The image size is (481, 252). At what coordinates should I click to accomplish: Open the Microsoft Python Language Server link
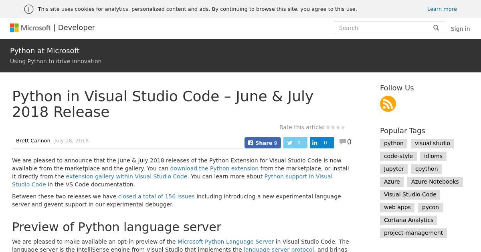pos(226,242)
